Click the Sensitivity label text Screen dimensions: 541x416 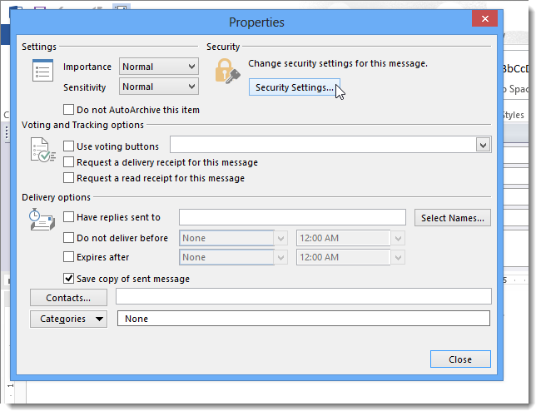[x=85, y=87]
